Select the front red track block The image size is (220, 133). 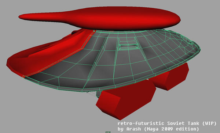126,99
